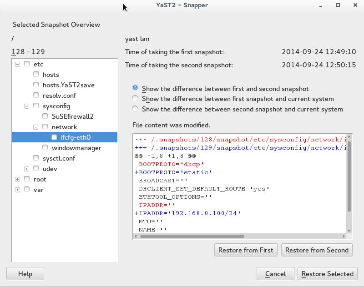This screenshot has width=364, height=287.
Task: Click the '128 - 129' snapshot range label
Action: [x=28, y=51]
